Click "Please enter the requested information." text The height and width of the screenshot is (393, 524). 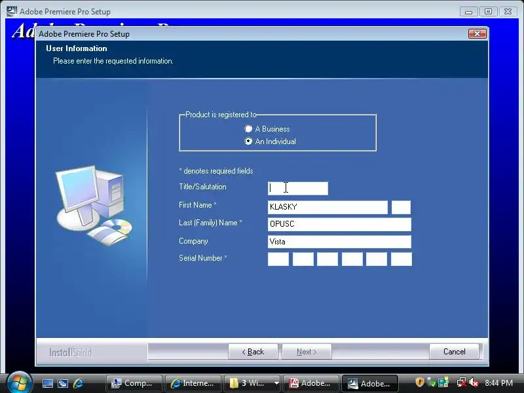(113, 61)
